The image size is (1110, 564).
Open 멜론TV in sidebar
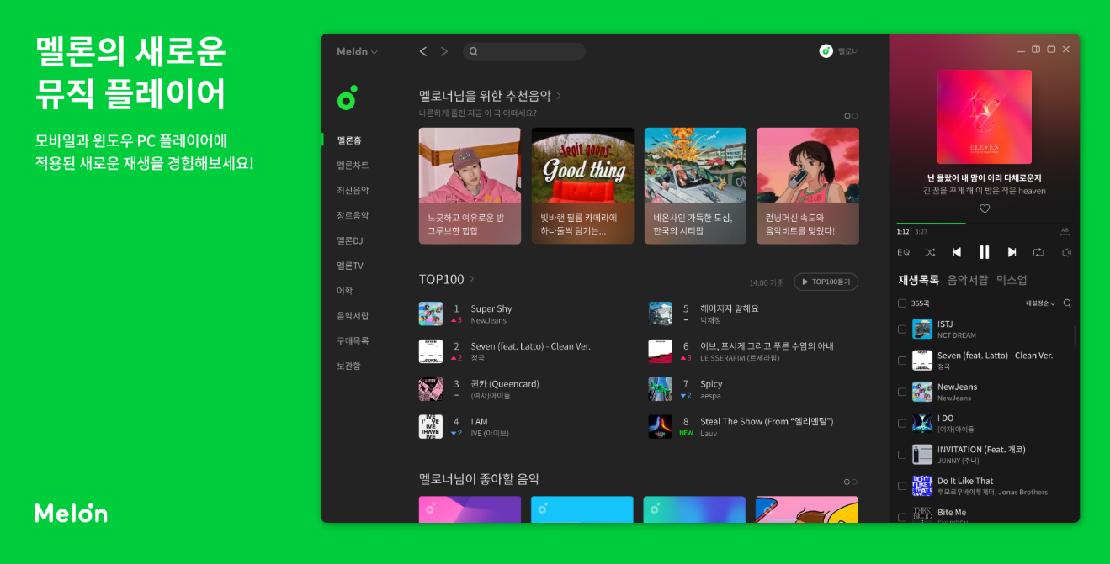pos(350,266)
